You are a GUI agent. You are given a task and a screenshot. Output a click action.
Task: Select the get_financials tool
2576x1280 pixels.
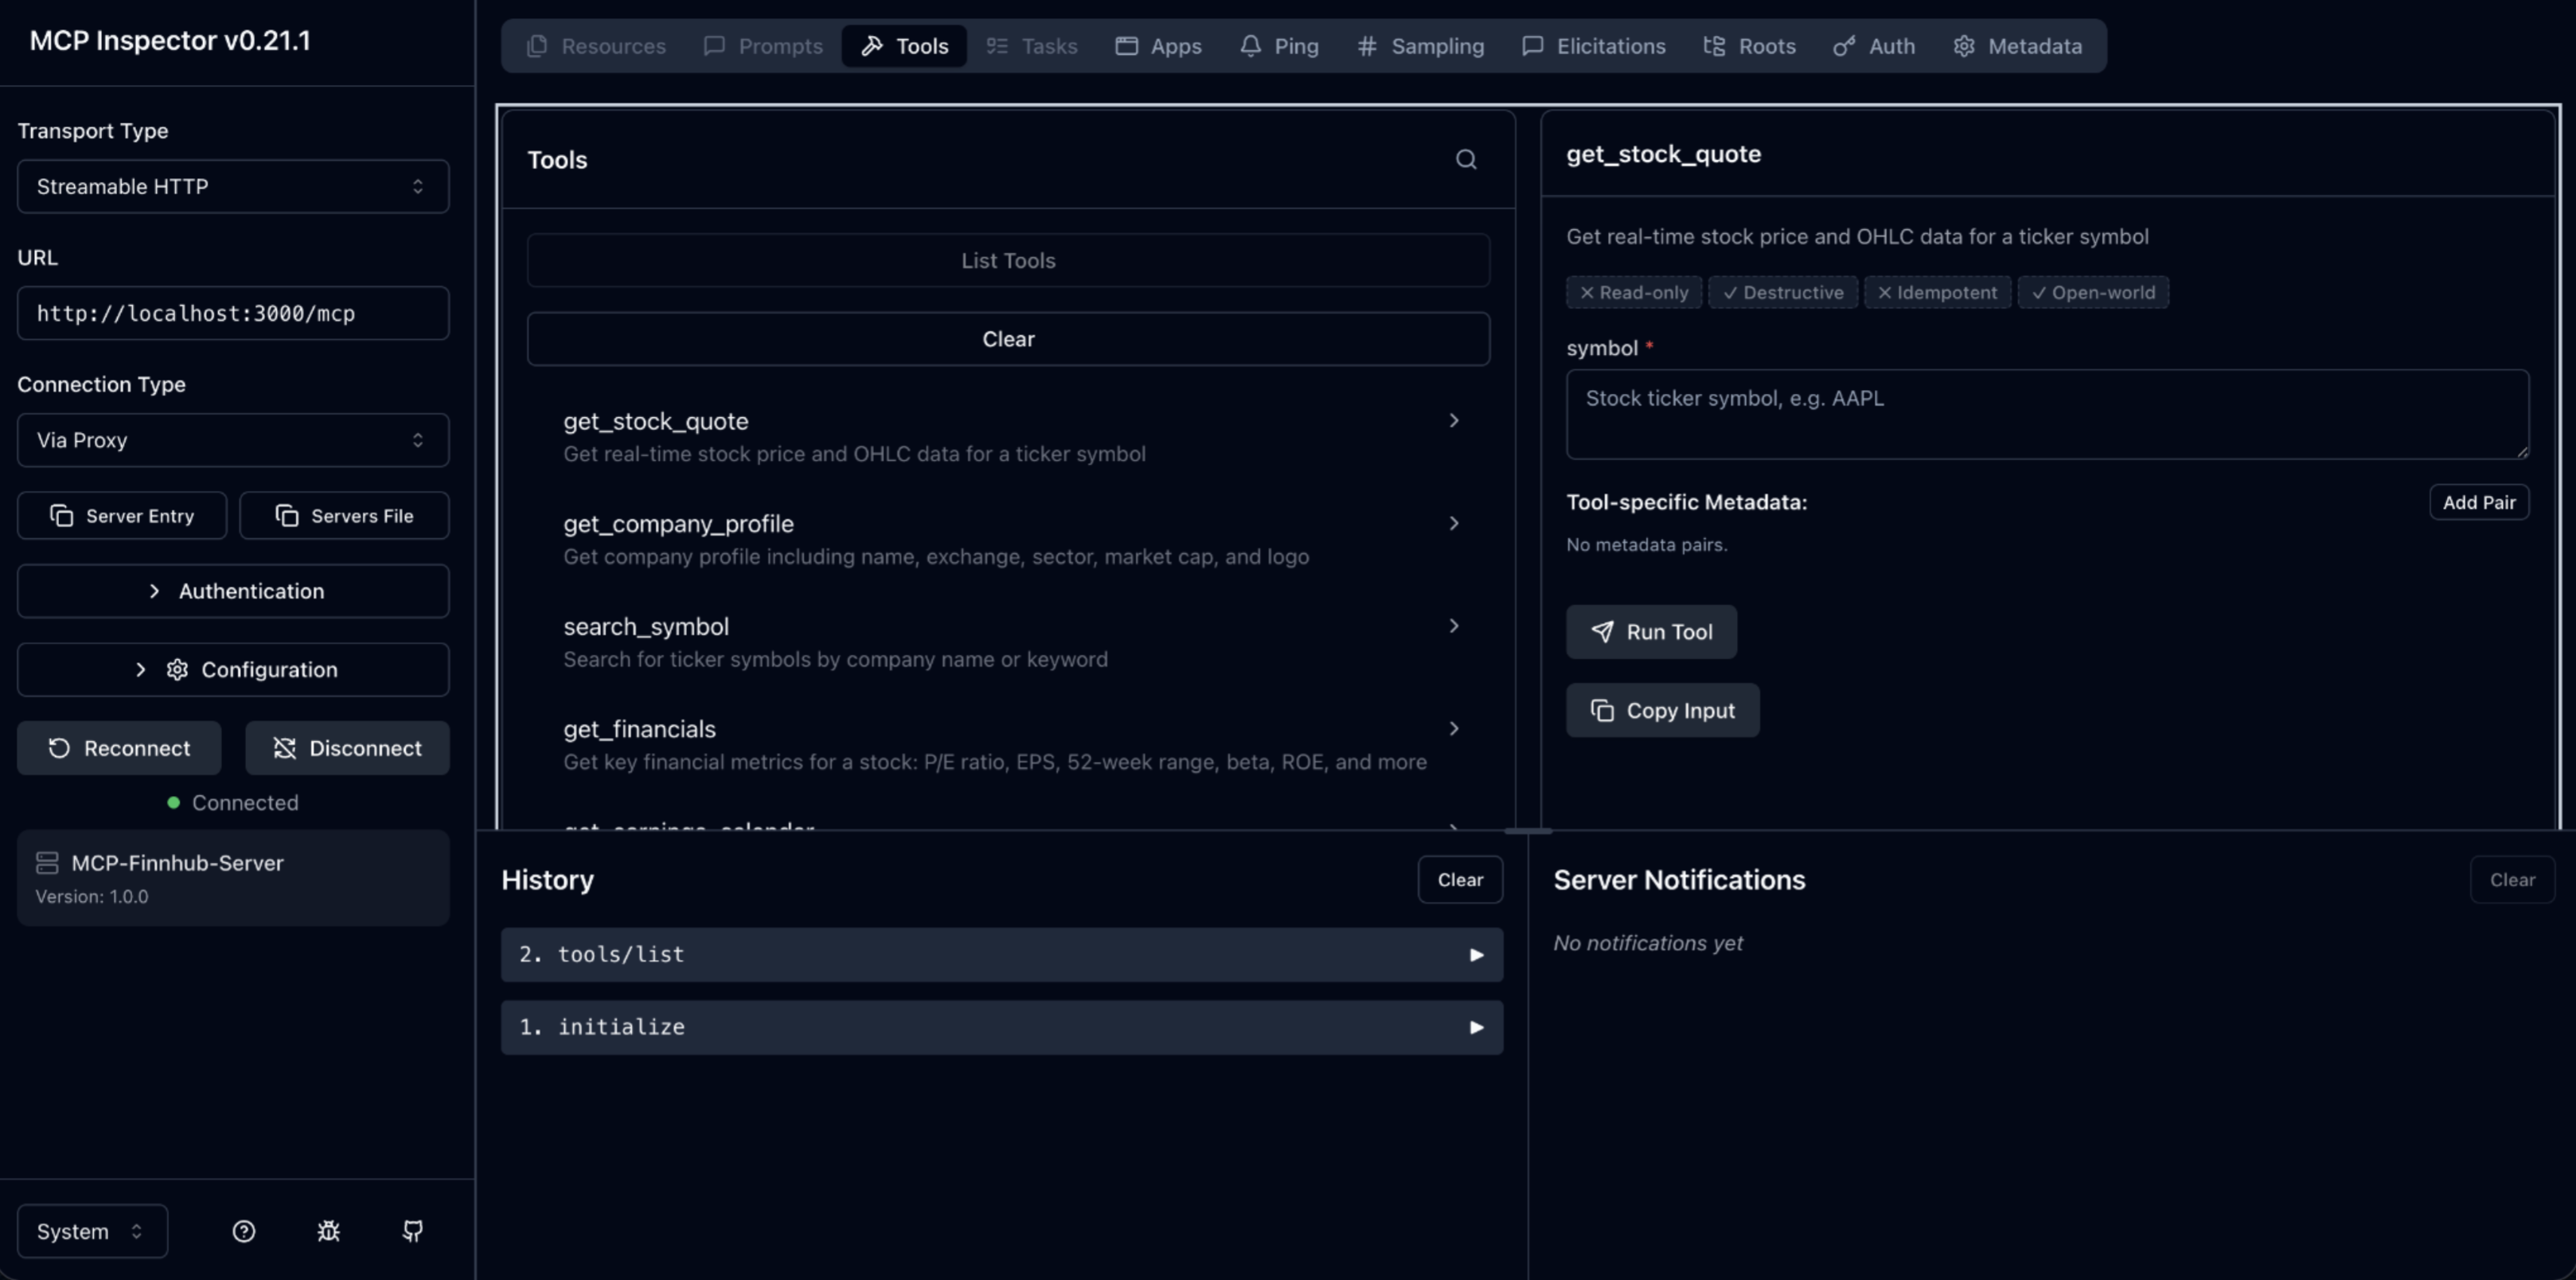pos(1009,745)
